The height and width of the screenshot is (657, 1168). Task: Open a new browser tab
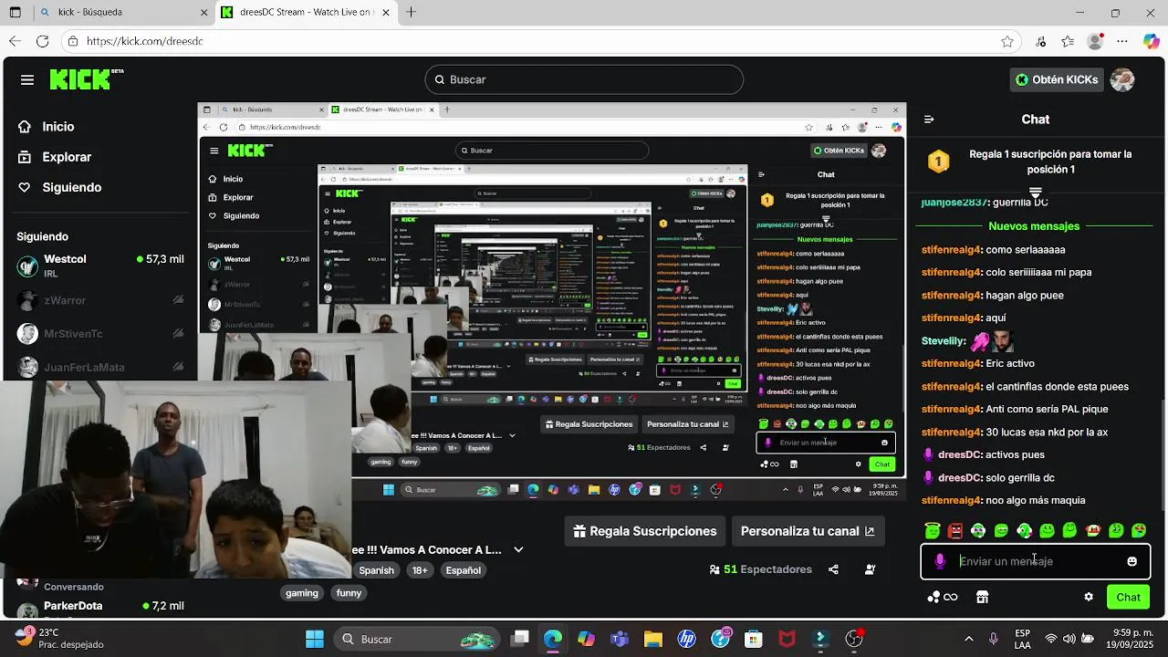(x=411, y=13)
